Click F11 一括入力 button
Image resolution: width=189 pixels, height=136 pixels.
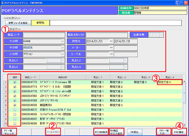pos(164,132)
